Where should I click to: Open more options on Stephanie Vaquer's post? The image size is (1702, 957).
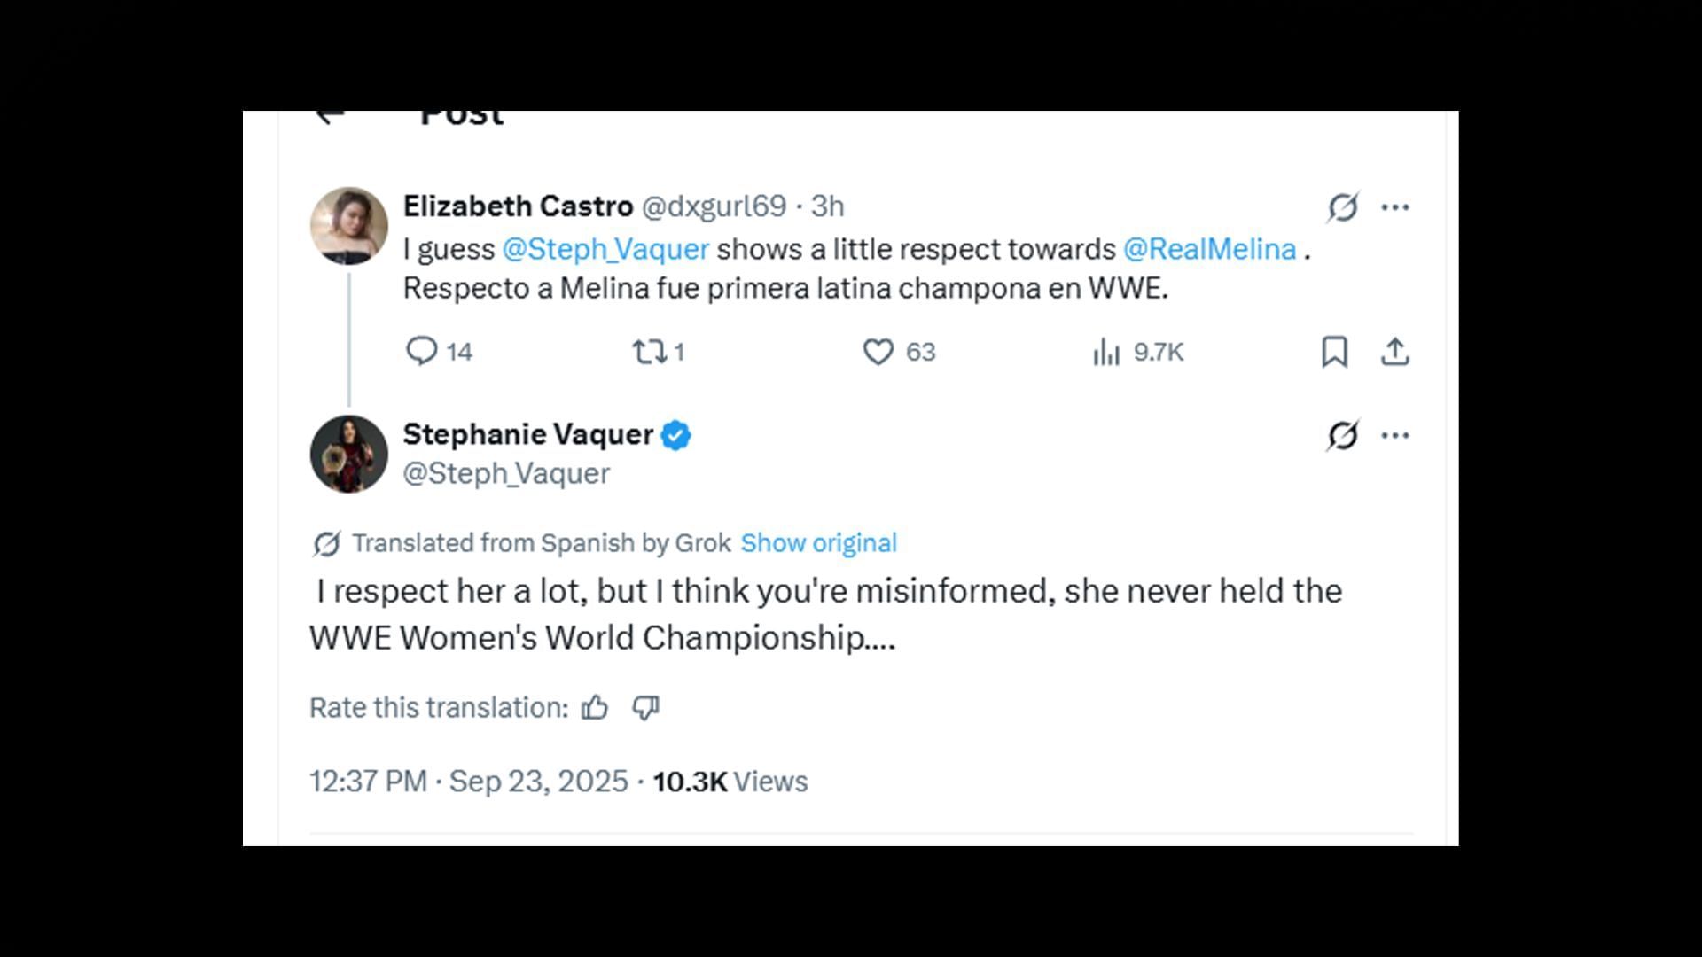tap(1394, 435)
